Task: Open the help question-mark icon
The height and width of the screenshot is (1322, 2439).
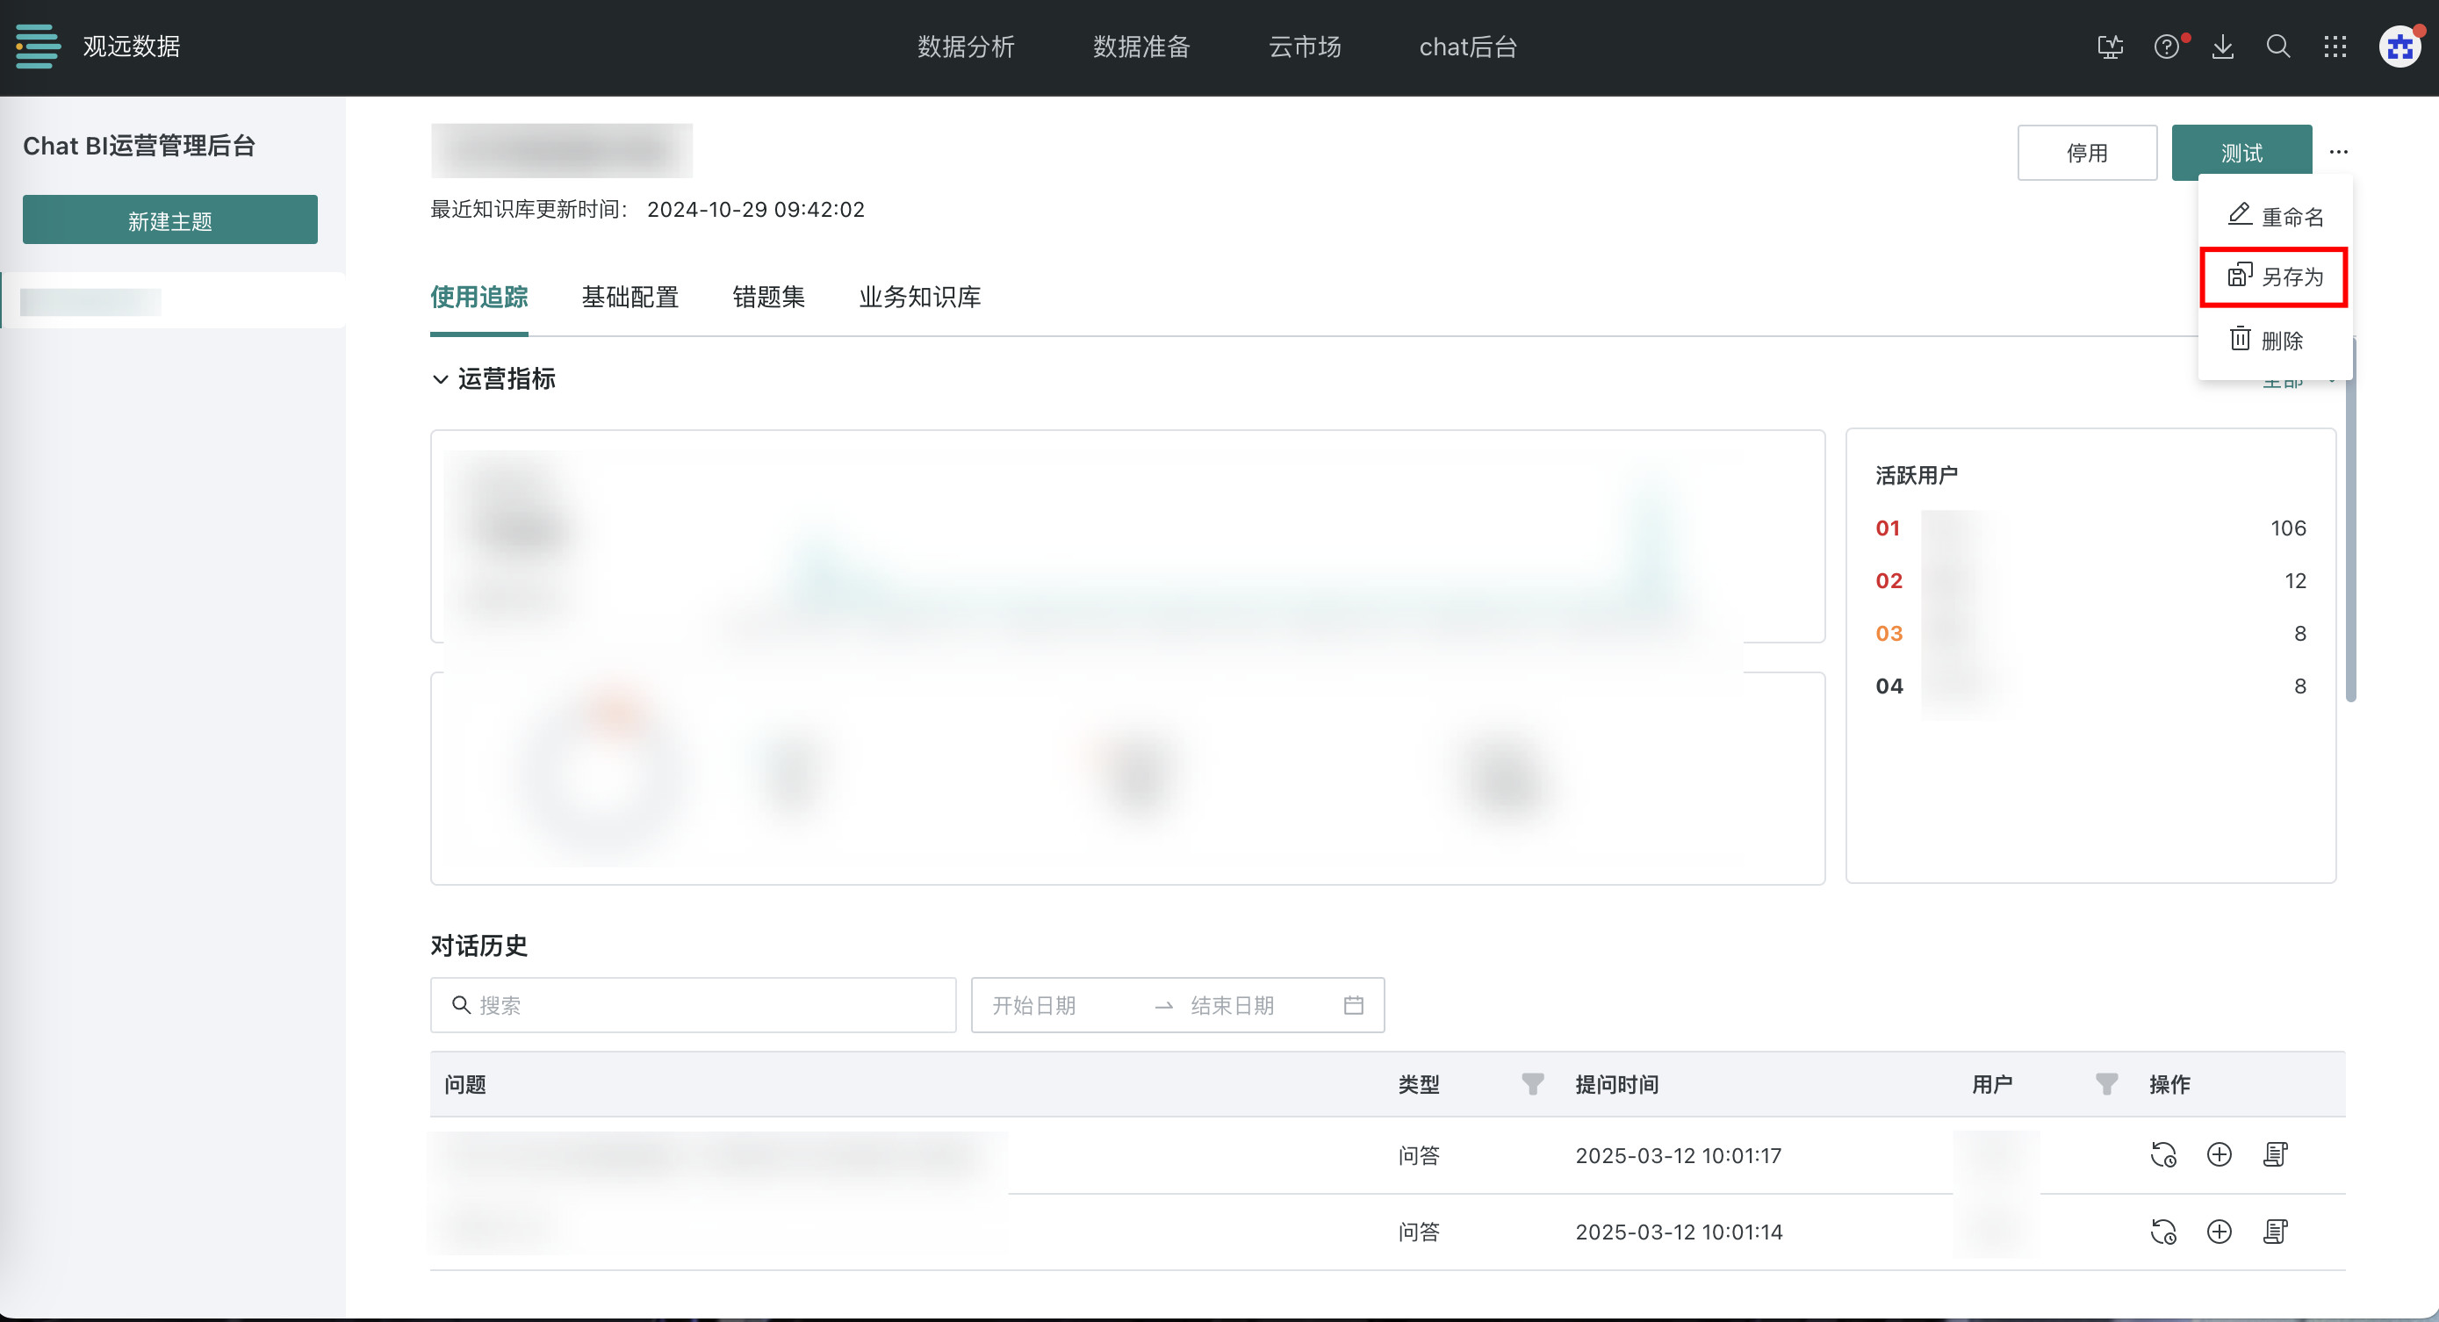Action: [2165, 47]
